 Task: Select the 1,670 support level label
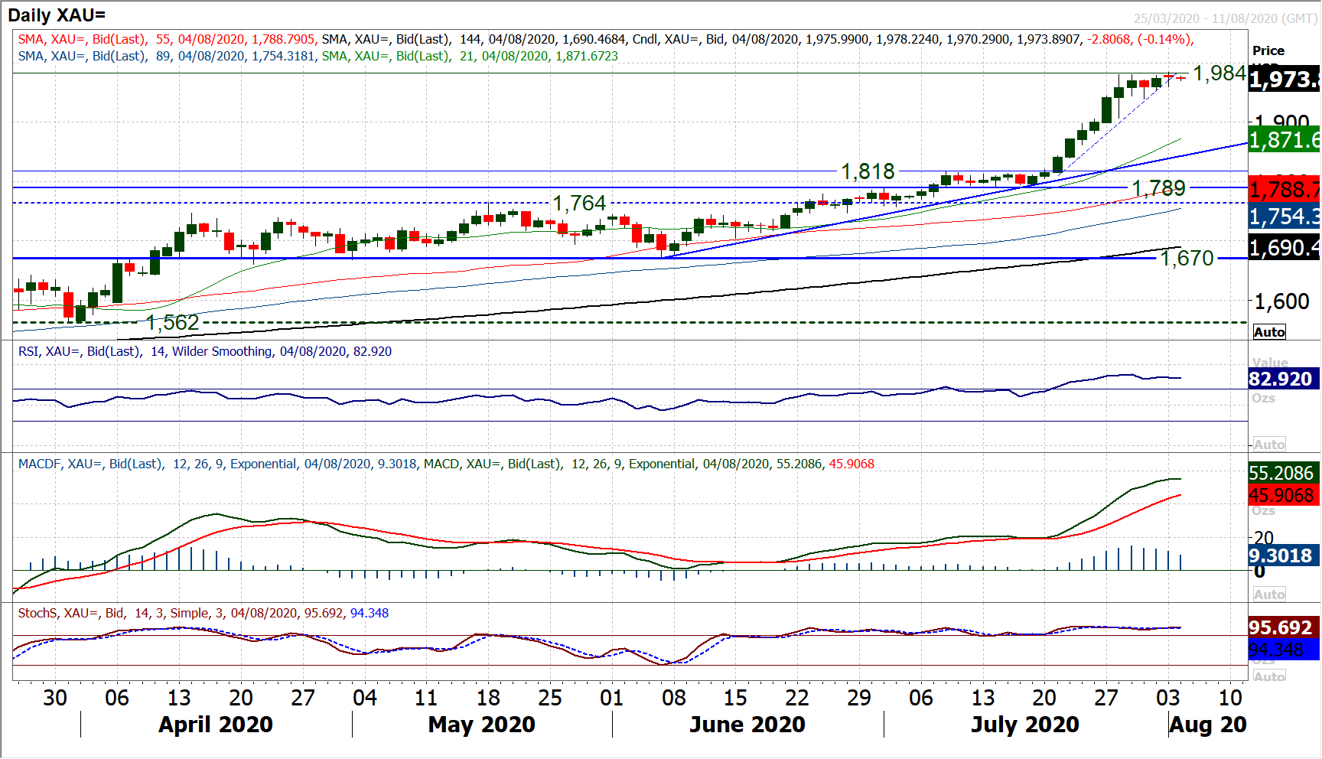point(1187,259)
